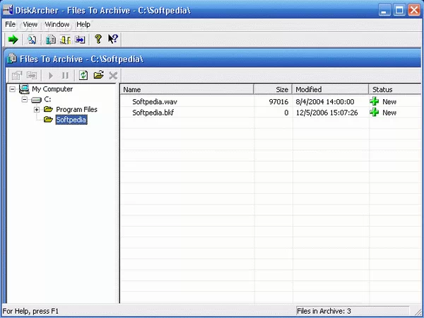Click the size value 0 for Softpedia.bkf
Image resolution: width=424 pixels, height=318 pixels.
(x=286, y=113)
